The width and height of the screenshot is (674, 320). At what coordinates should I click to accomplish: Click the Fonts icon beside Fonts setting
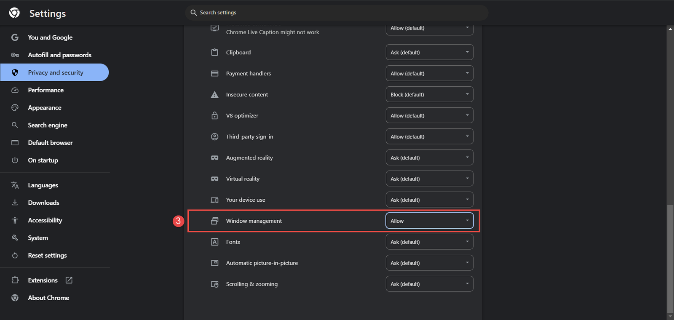pos(215,242)
